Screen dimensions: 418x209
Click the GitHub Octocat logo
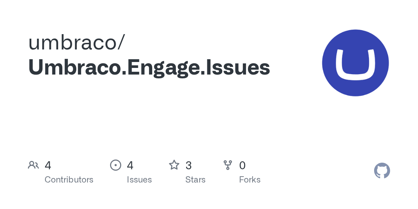pyautogui.click(x=382, y=171)
